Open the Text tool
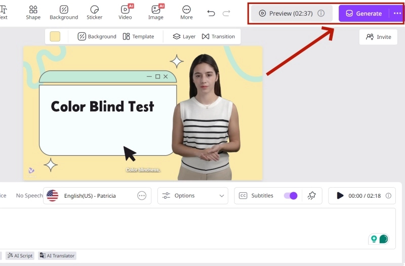The image size is (405, 266). point(4,13)
